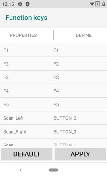Tap the battery icon in status bar
107x178 pixels.
pos(103,4)
